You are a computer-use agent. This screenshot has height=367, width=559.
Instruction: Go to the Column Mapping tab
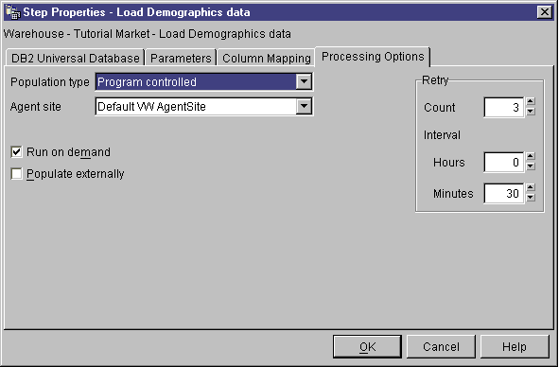[x=267, y=58]
